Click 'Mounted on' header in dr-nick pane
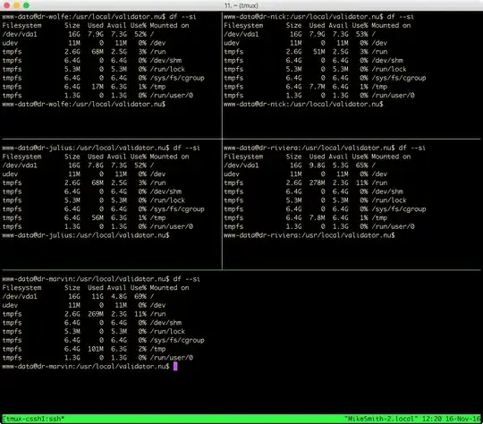Screen dimensions: 483x424 tap(391, 26)
